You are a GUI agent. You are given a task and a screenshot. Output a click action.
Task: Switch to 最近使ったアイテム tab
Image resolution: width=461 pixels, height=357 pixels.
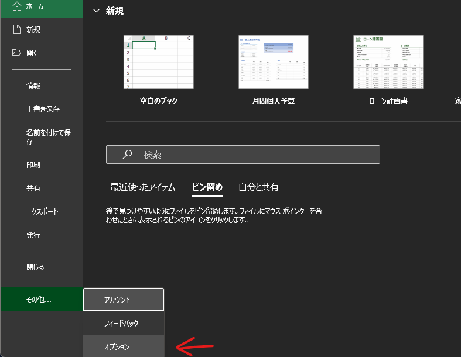pos(142,187)
